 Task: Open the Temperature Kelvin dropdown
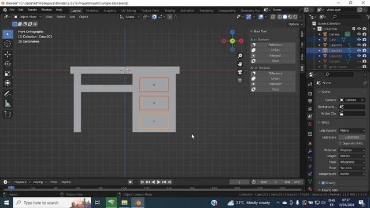pos(352,174)
